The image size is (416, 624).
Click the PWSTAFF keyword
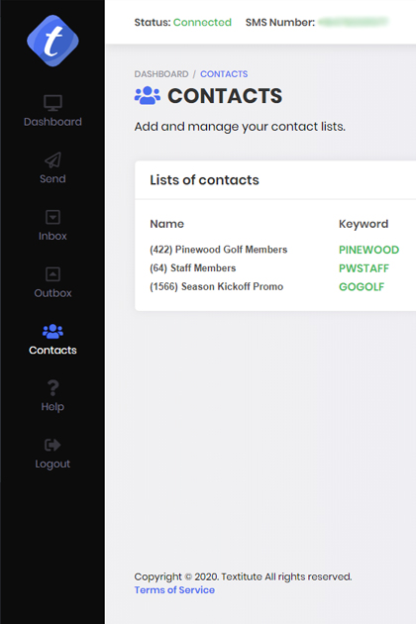click(364, 268)
